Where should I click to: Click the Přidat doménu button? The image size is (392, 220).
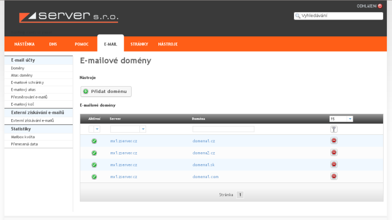pos(106,91)
